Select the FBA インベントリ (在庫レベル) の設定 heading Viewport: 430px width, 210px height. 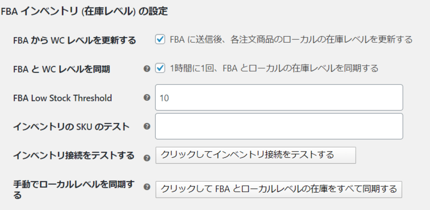coord(84,11)
